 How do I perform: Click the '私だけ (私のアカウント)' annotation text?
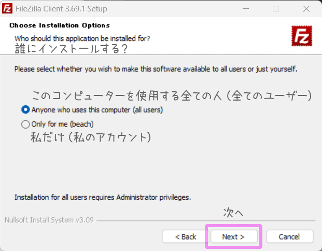point(91,137)
